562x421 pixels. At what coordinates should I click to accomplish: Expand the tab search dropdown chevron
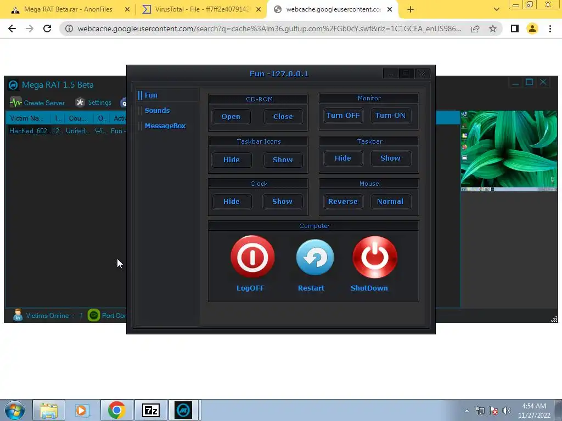[x=496, y=9]
